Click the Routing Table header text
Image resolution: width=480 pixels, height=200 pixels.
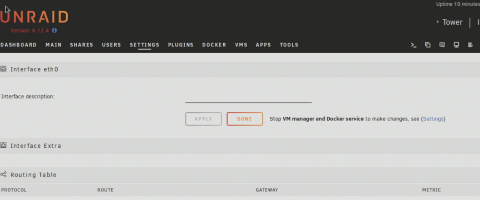pyautogui.click(x=34, y=175)
